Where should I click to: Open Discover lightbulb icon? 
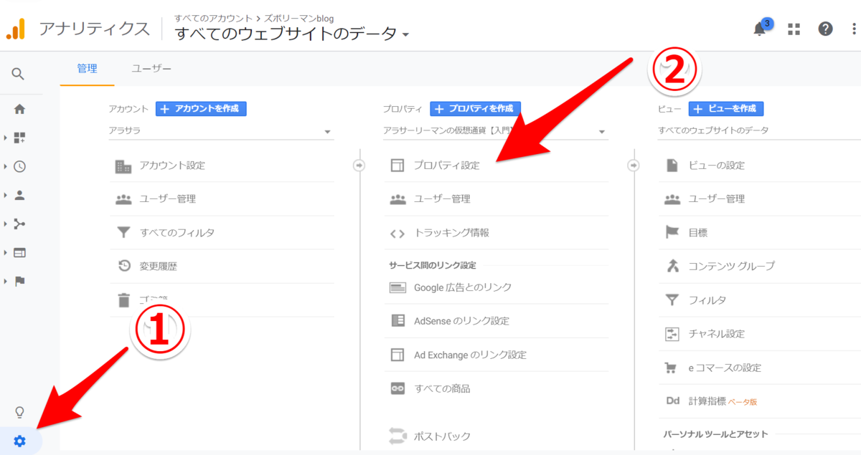[19, 412]
